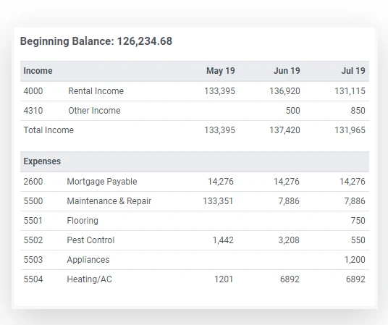
Task: Select Maintenance & Repair May value 133,351
Action: (218, 201)
